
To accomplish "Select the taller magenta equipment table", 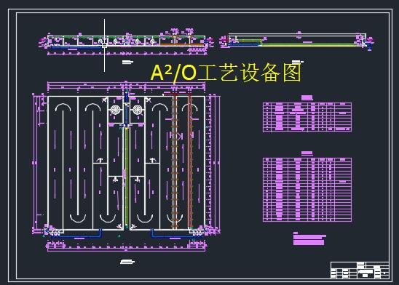I will [x=307, y=190].
